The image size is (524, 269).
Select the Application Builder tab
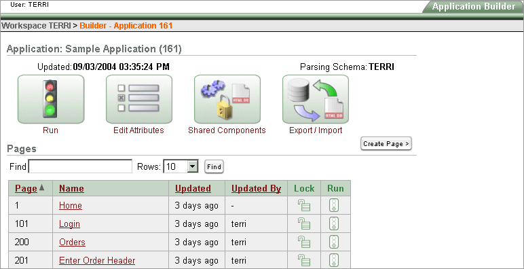(x=473, y=7)
